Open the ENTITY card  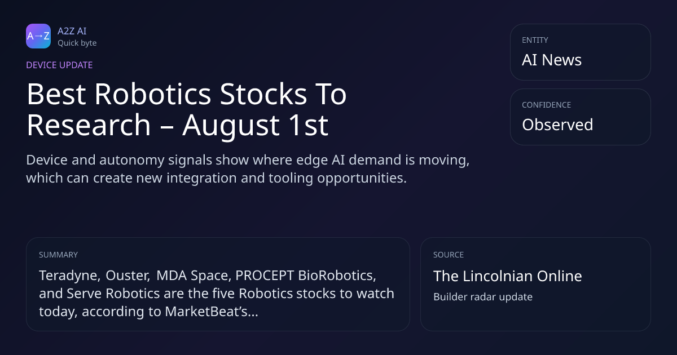click(x=580, y=52)
